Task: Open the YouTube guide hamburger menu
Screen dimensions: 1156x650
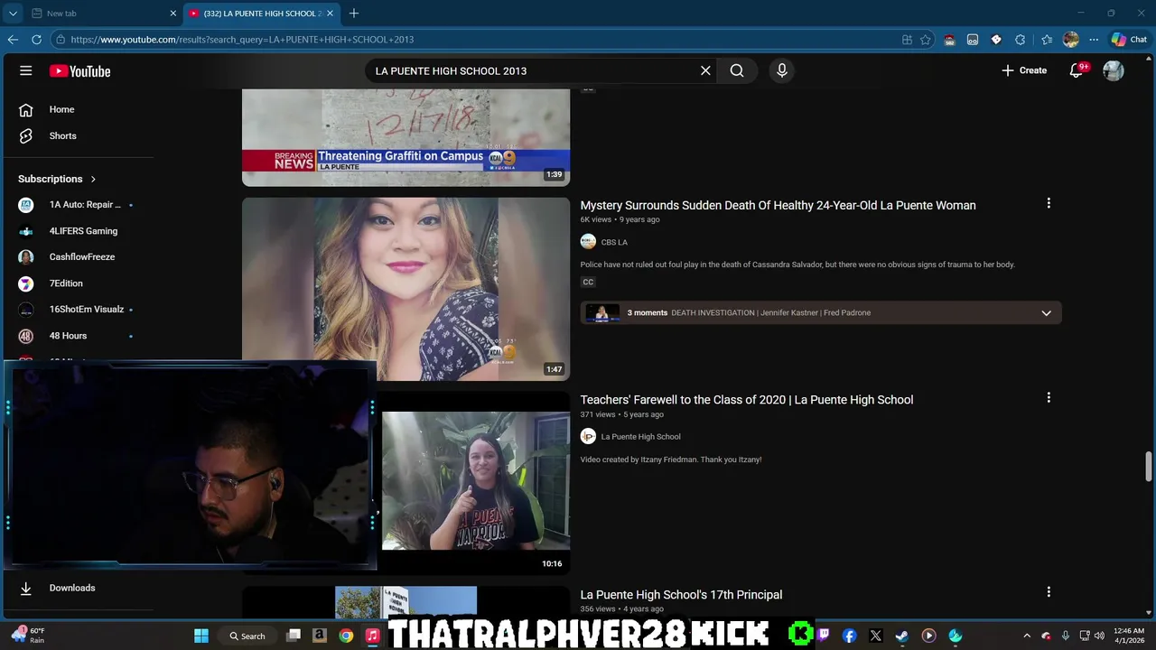Action: [26, 70]
